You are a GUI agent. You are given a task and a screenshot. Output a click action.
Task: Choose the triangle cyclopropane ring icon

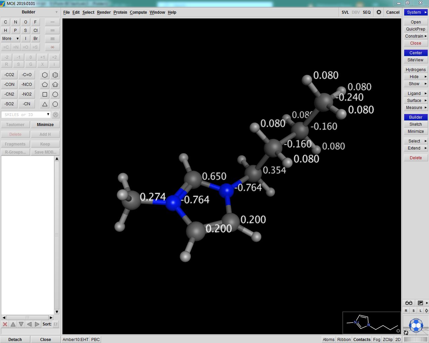tap(45, 104)
